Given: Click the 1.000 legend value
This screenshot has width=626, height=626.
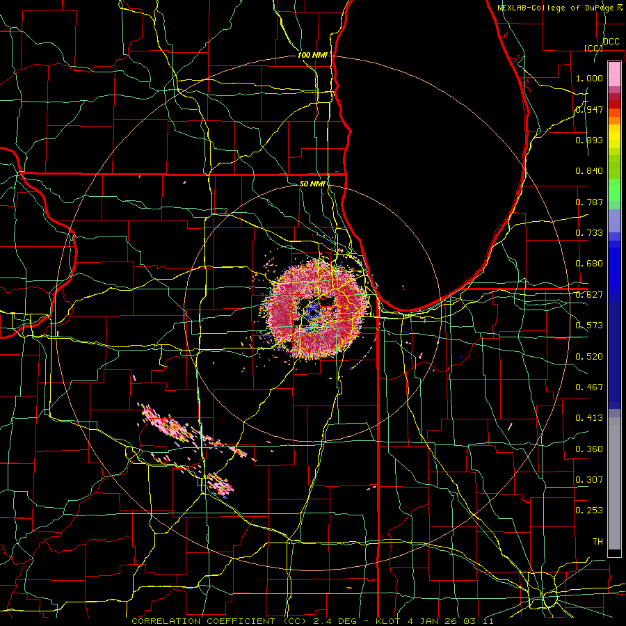Looking at the screenshot, I should [589, 78].
